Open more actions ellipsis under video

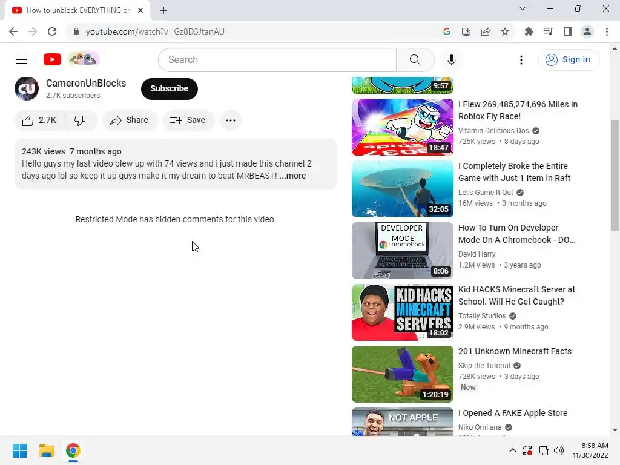click(231, 120)
